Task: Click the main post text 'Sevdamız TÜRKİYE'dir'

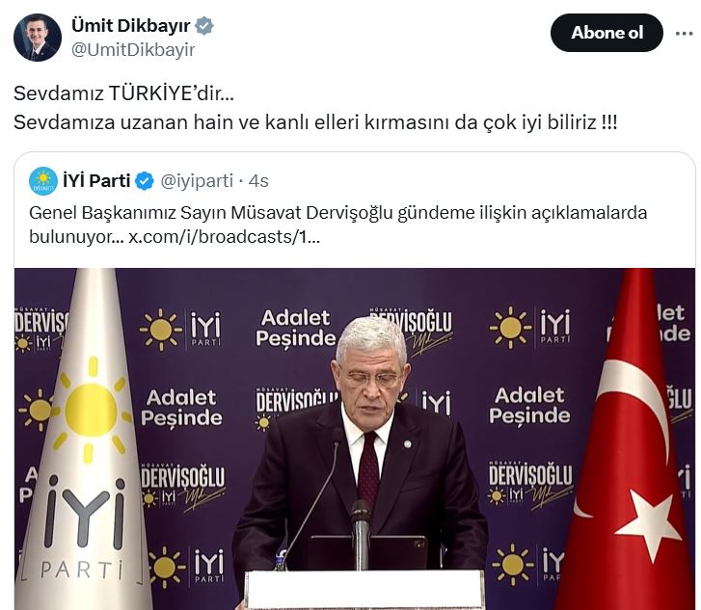Action: coord(123,93)
